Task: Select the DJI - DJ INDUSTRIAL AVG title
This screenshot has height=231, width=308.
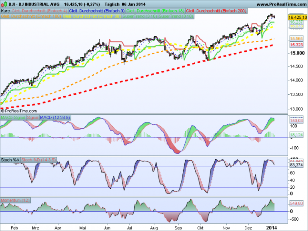Action: point(34,4)
